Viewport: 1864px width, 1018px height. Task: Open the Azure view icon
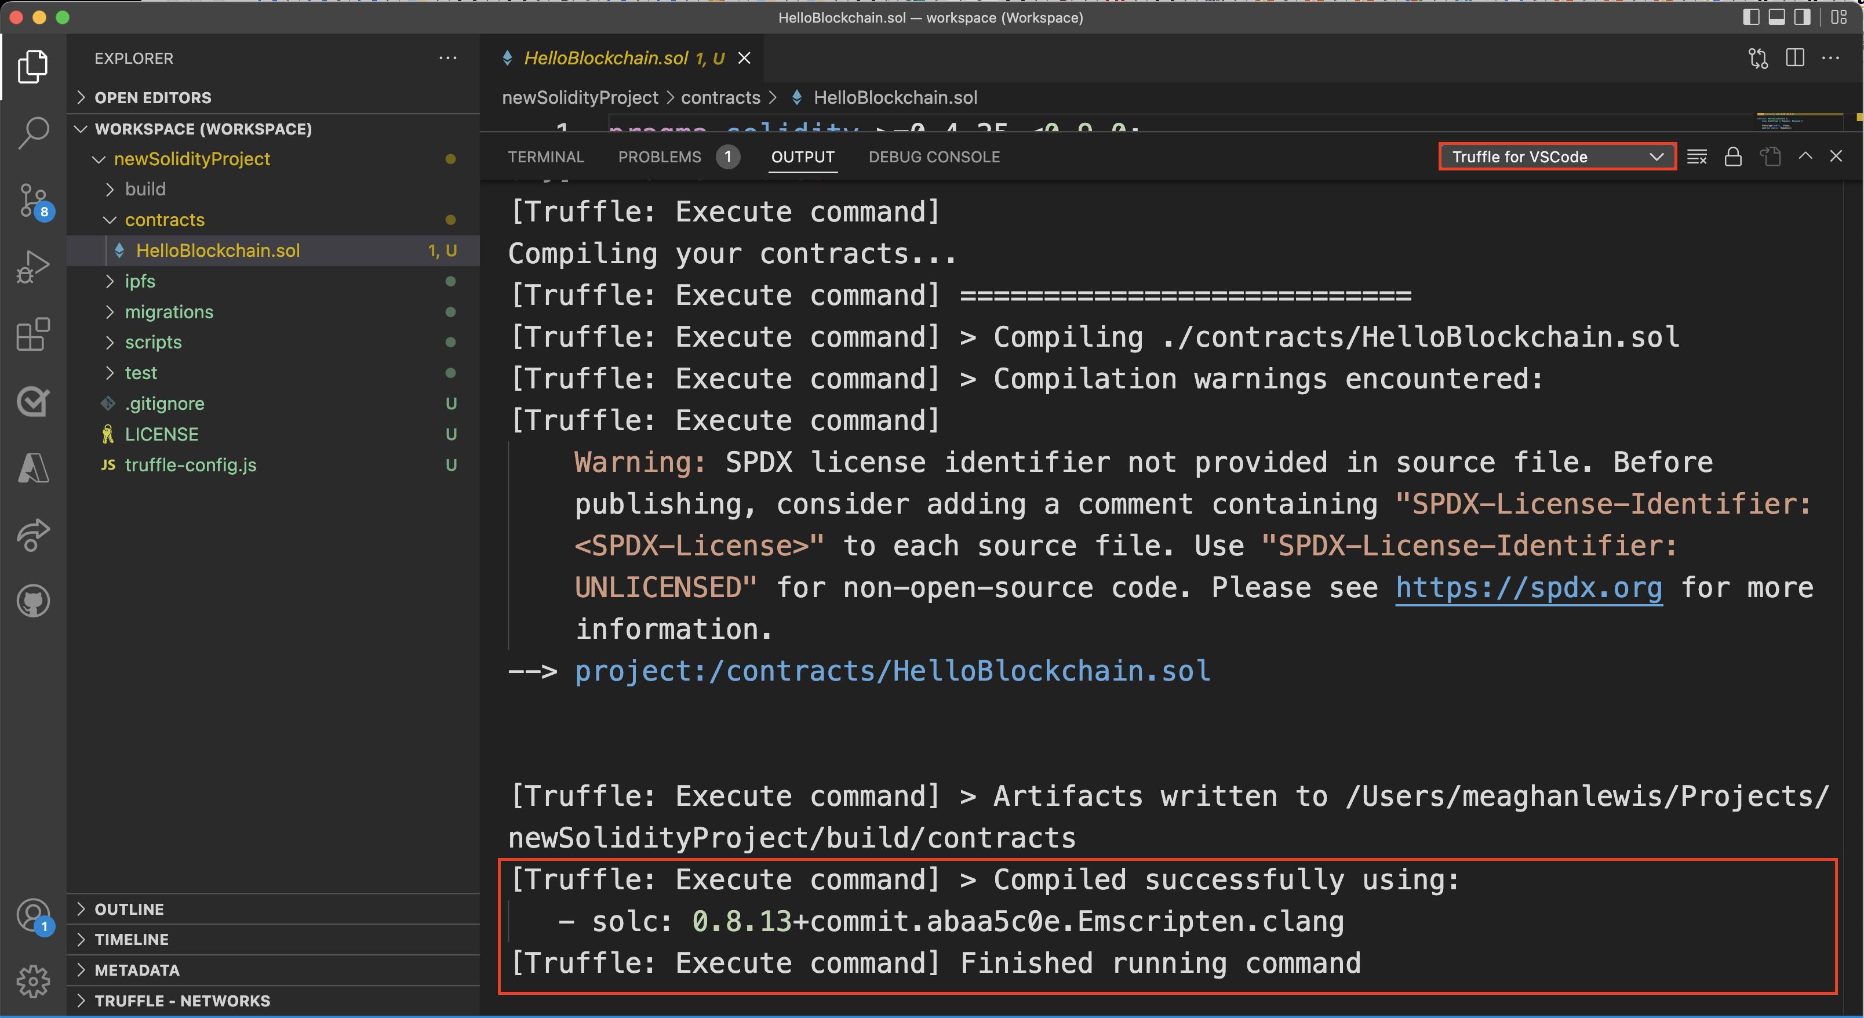32,467
